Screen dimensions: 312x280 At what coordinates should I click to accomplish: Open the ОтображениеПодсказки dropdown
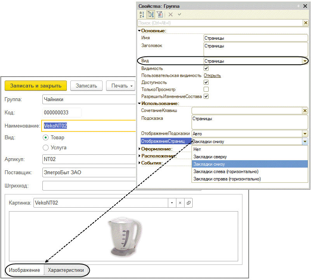(x=305, y=134)
